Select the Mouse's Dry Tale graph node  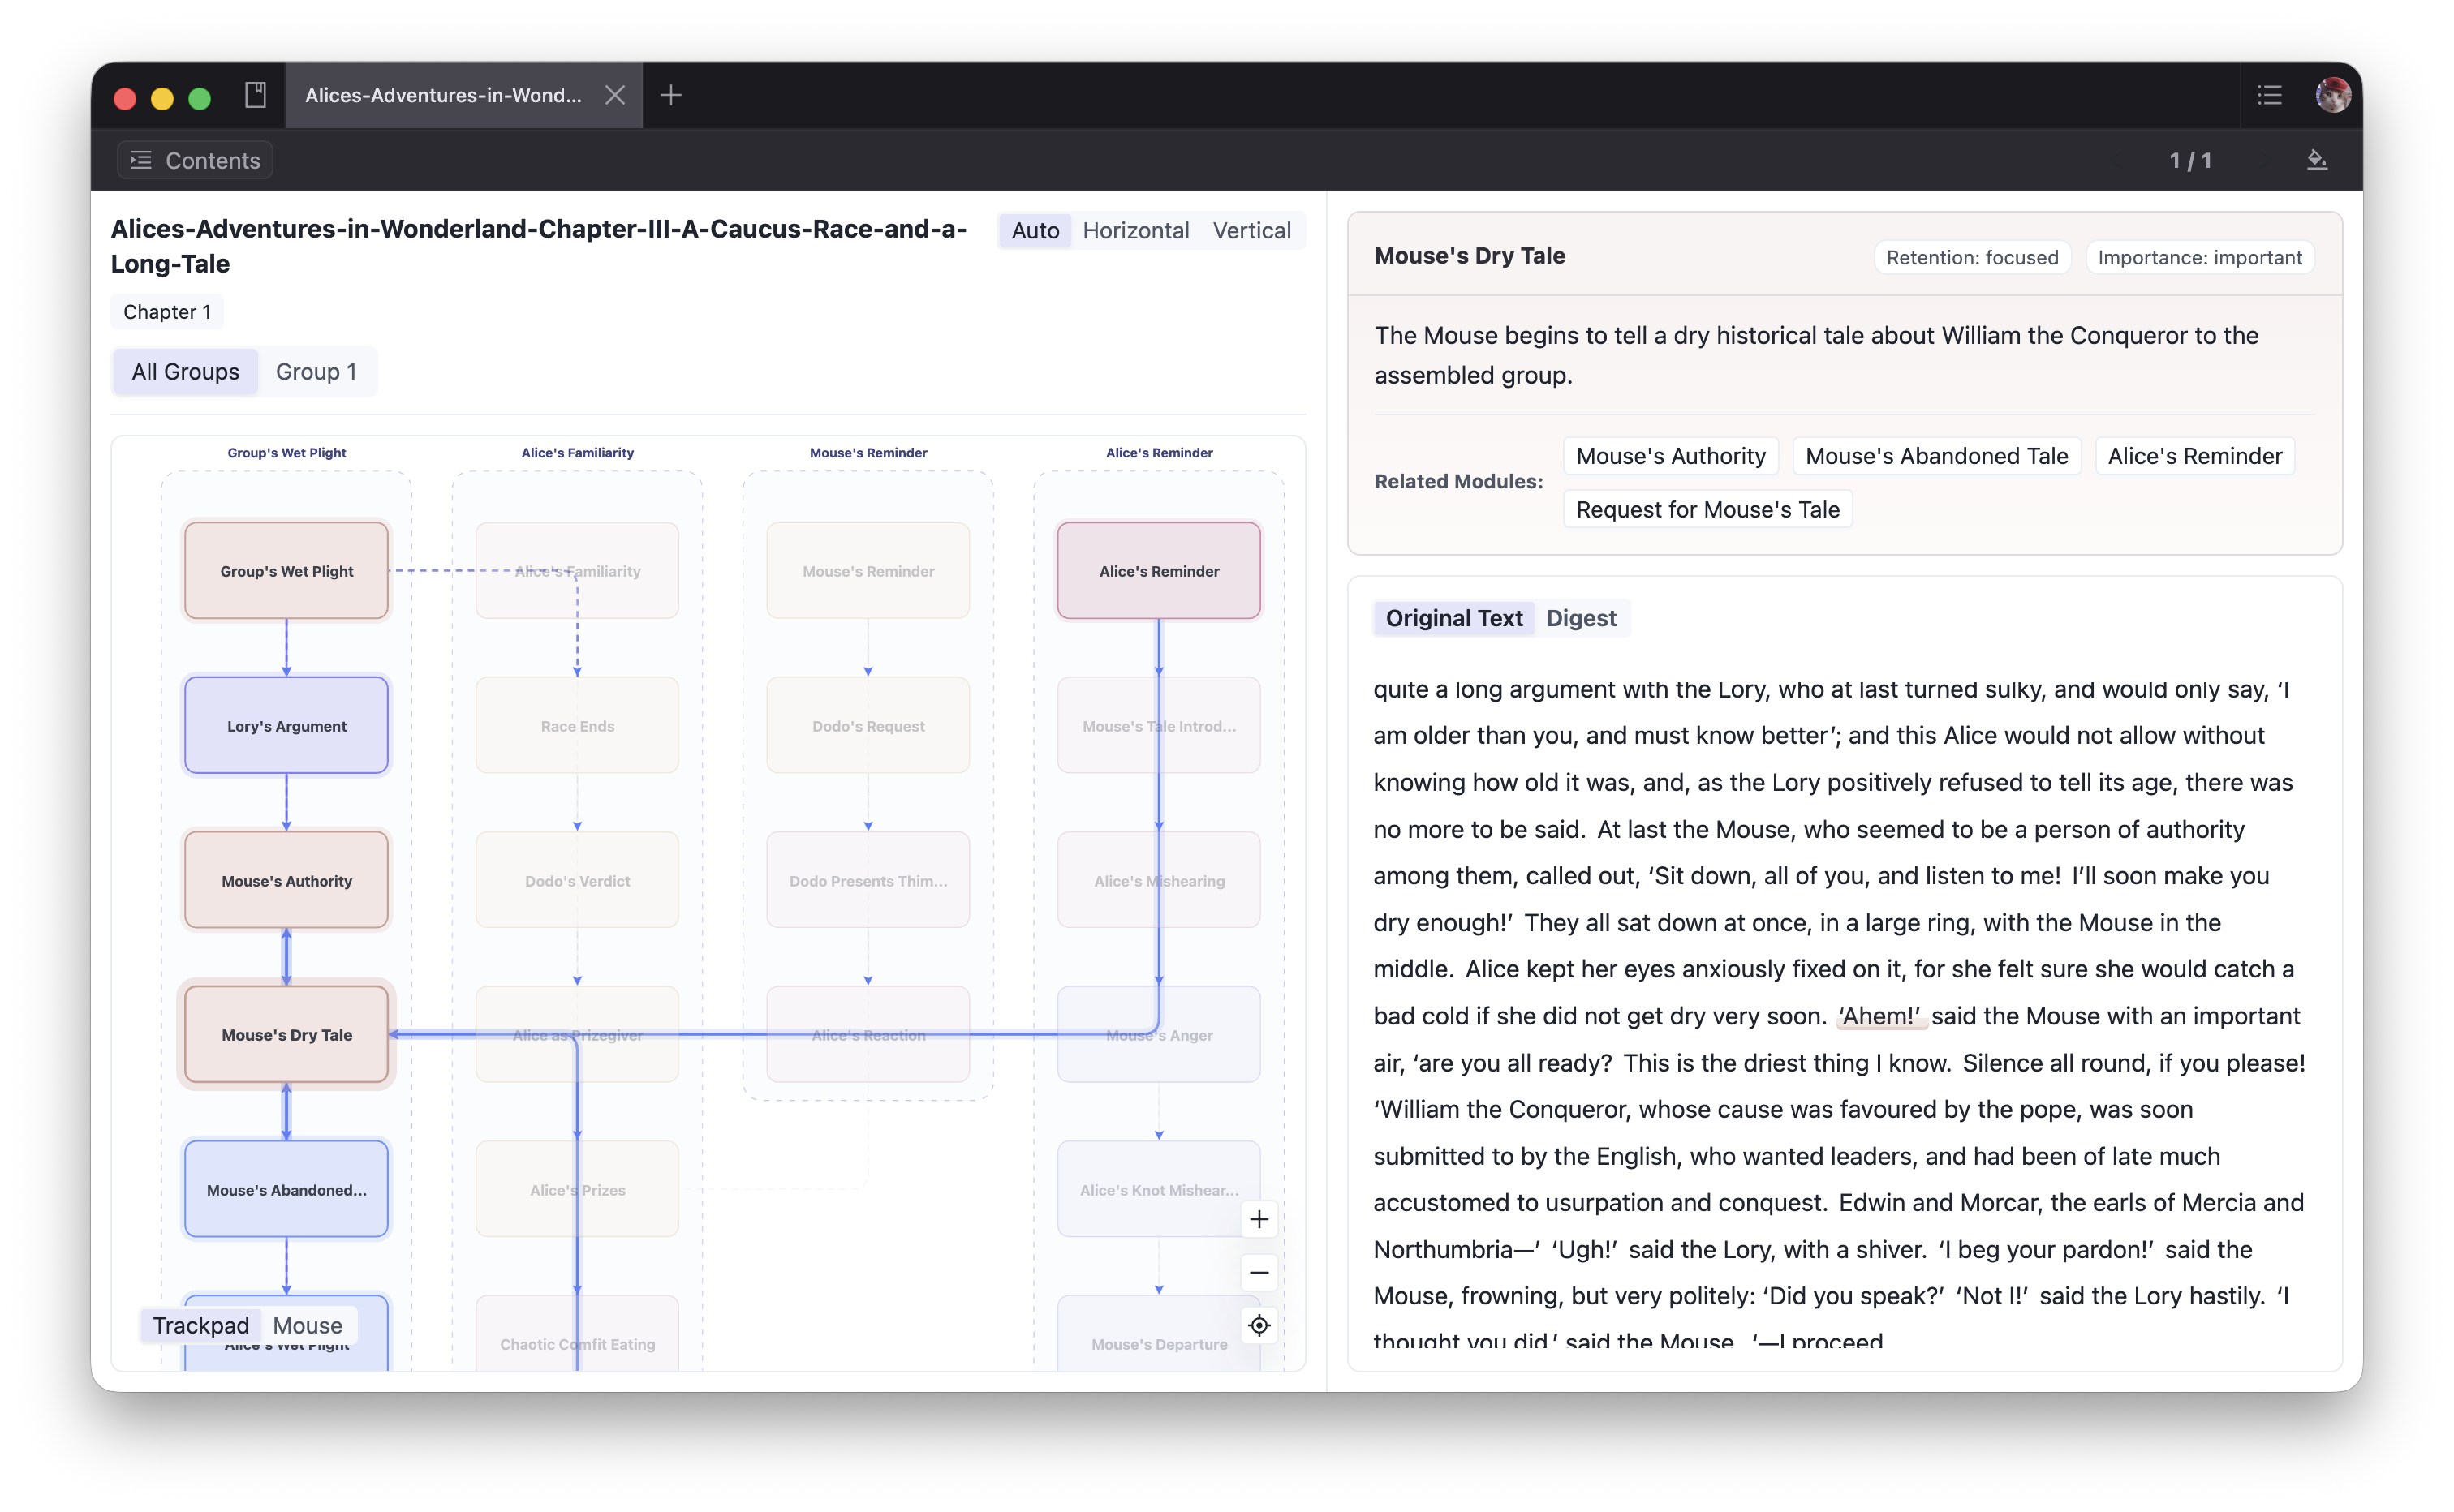tap(287, 1035)
